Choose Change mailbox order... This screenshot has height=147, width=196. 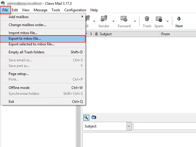coord(43,25)
